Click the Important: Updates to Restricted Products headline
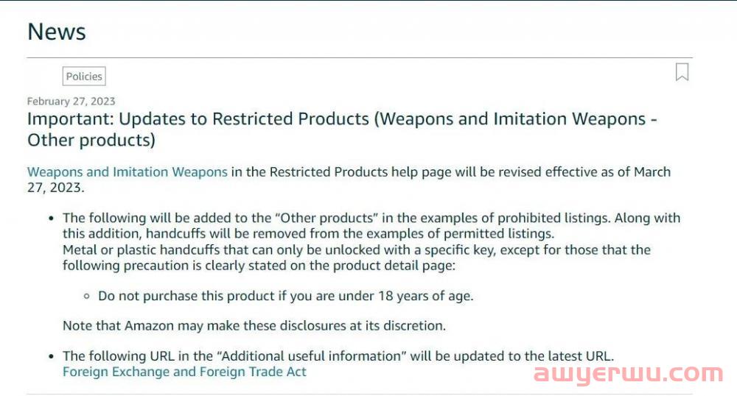The image size is (737, 396). (x=342, y=129)
